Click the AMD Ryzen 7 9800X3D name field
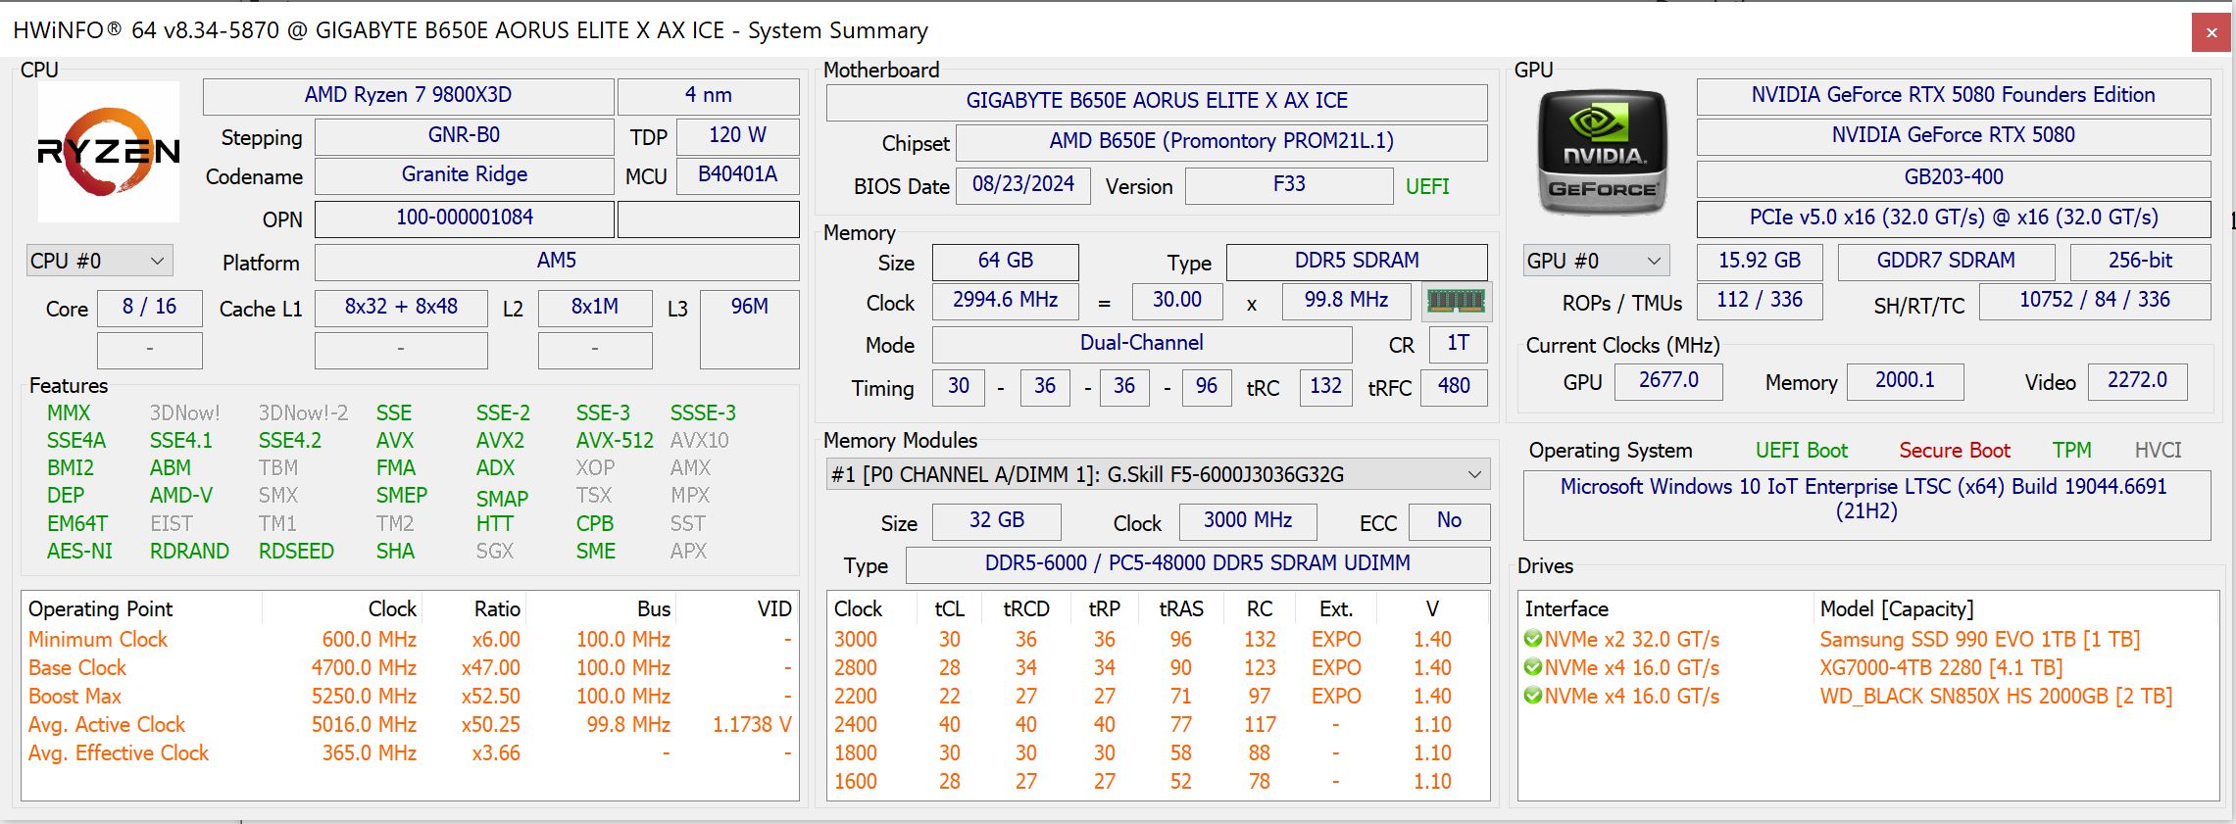 408,96
